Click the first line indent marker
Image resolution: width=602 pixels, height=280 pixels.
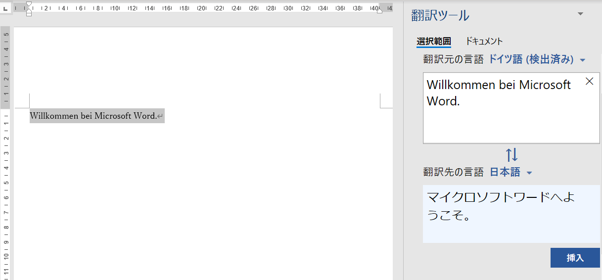point(29,4)
